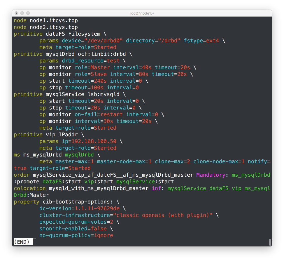Click stonith-enabled=false property

[73, 229]
